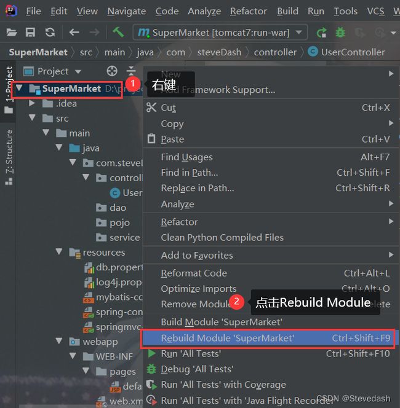This screenshot has width=400, height=408.
Task: Select the spring-con XML file
Action: [x=113, y=312]
